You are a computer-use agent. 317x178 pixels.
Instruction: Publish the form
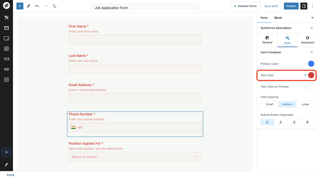tap(291, 6)
